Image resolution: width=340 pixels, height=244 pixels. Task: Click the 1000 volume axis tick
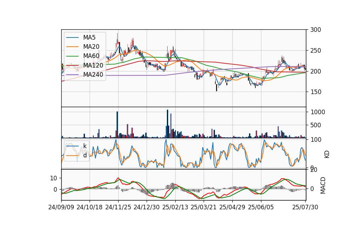(318, 112)
